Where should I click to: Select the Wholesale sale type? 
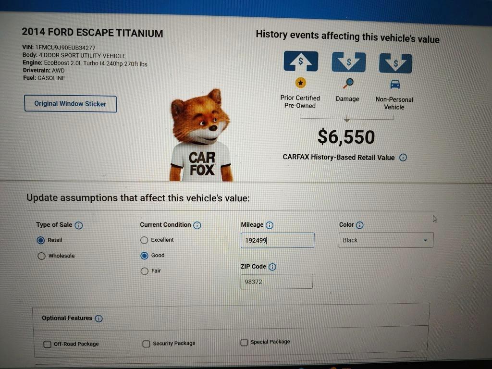pyautogui.click(x=41, y=256)
